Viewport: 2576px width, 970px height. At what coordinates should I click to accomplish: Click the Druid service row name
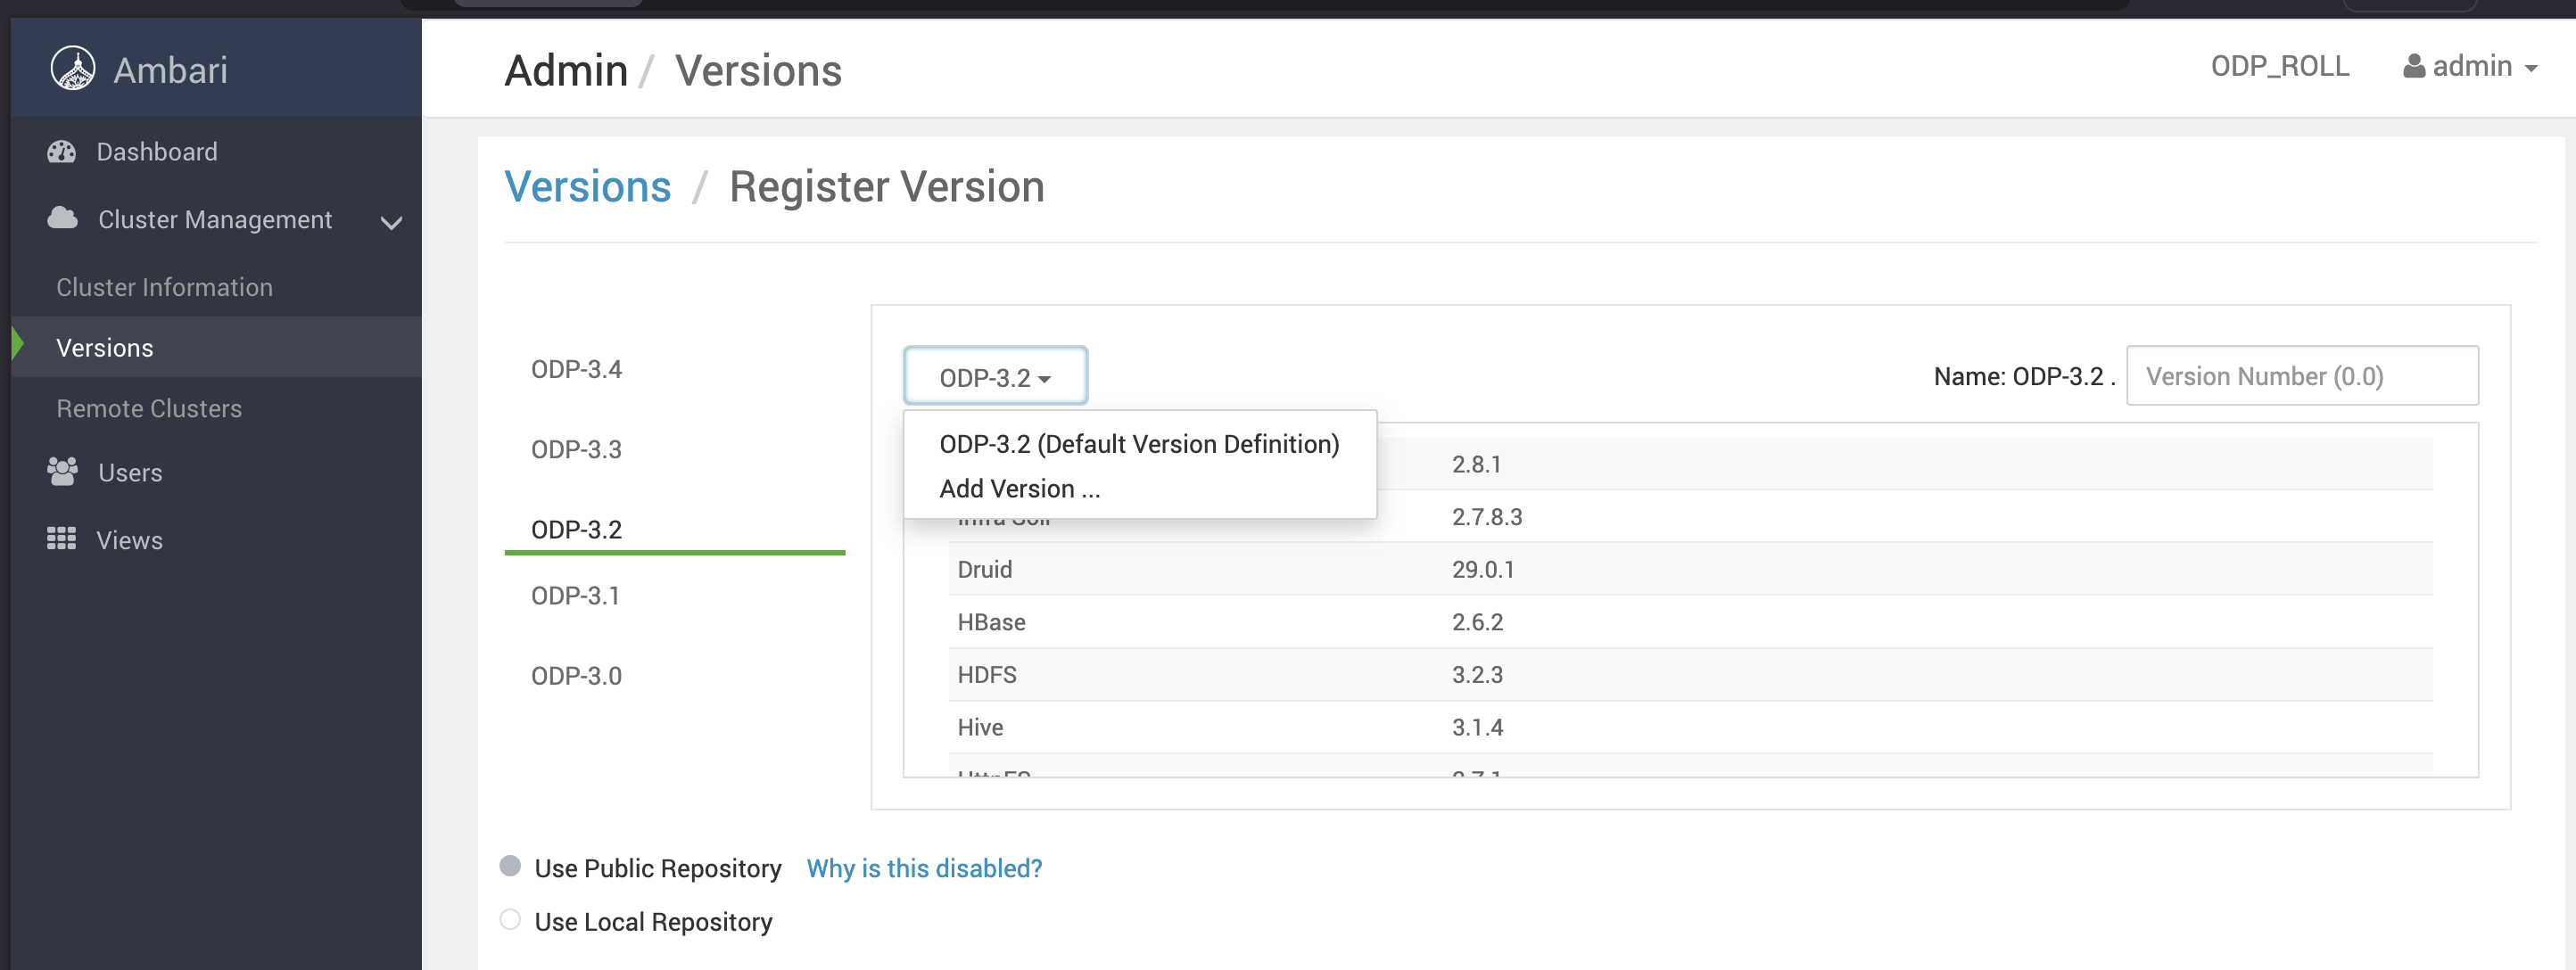tap(985, 570)
